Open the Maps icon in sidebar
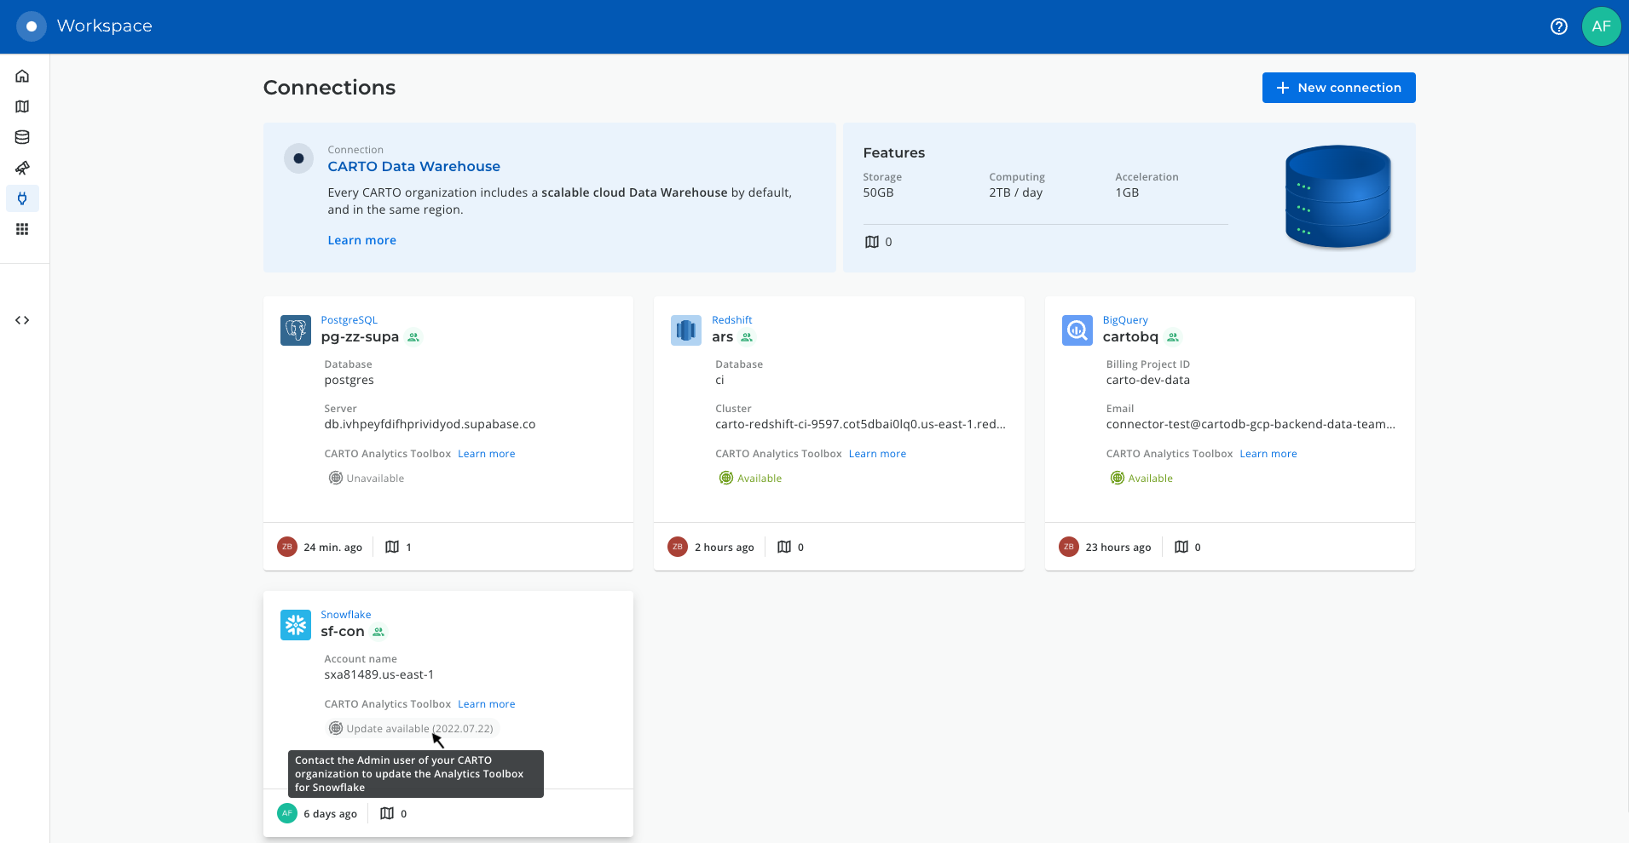 pos(22,106)
